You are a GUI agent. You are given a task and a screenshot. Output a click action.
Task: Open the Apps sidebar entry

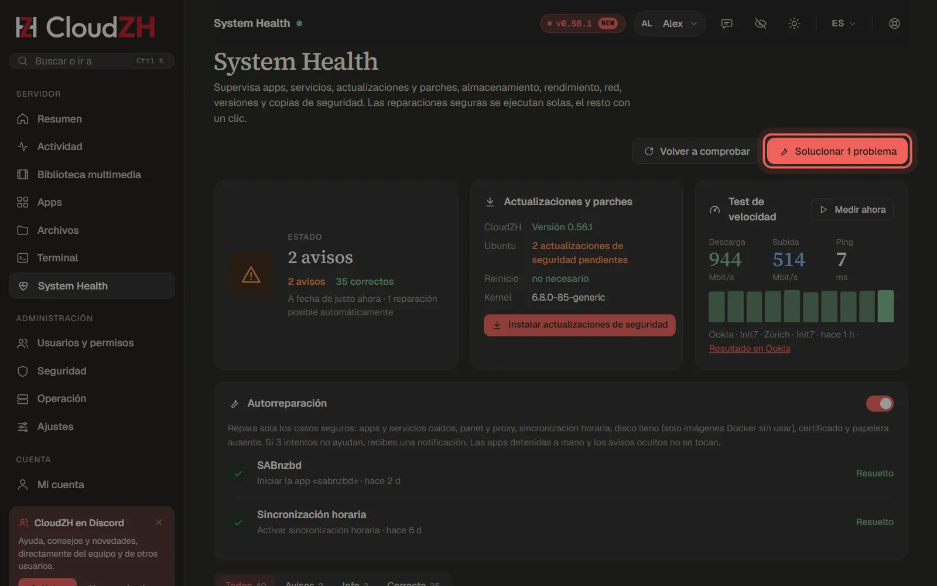(91, 202)
